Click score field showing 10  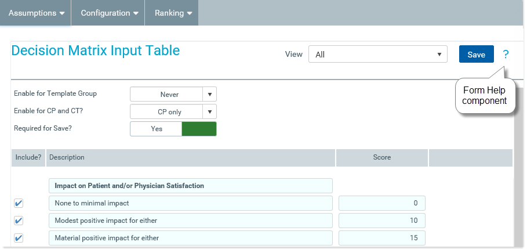coord(382,221)
